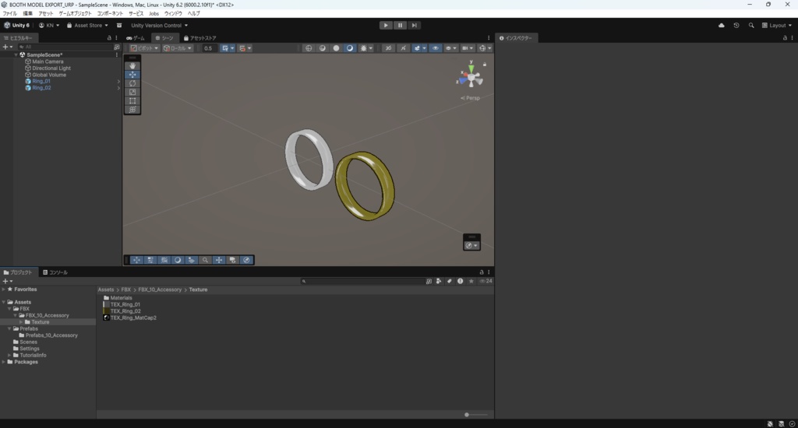798x428 pixels.
Task: Open the Unity Version Control dropdown
Action: click(x=159, y=26)
